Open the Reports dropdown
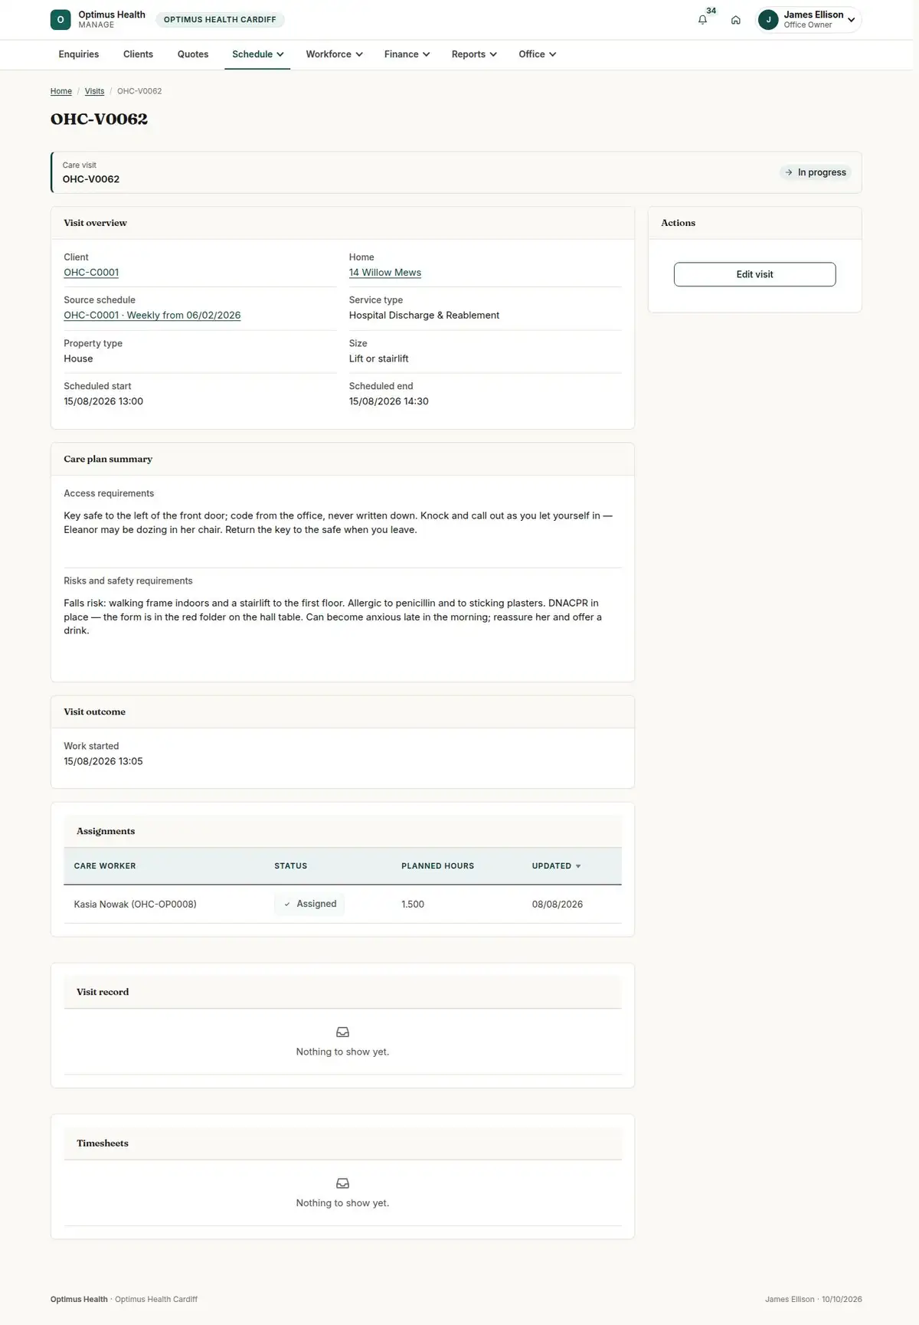This screenshot has height=1325, width=919. pyautogui.click(x=474, y=54)
